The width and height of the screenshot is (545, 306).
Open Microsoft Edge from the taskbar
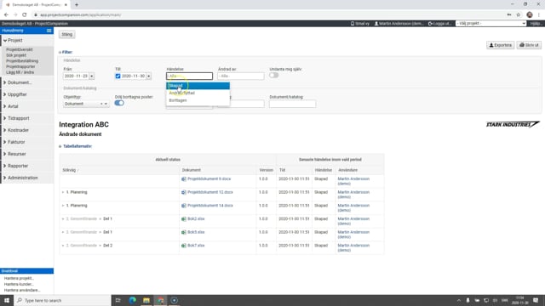[133, 300]
